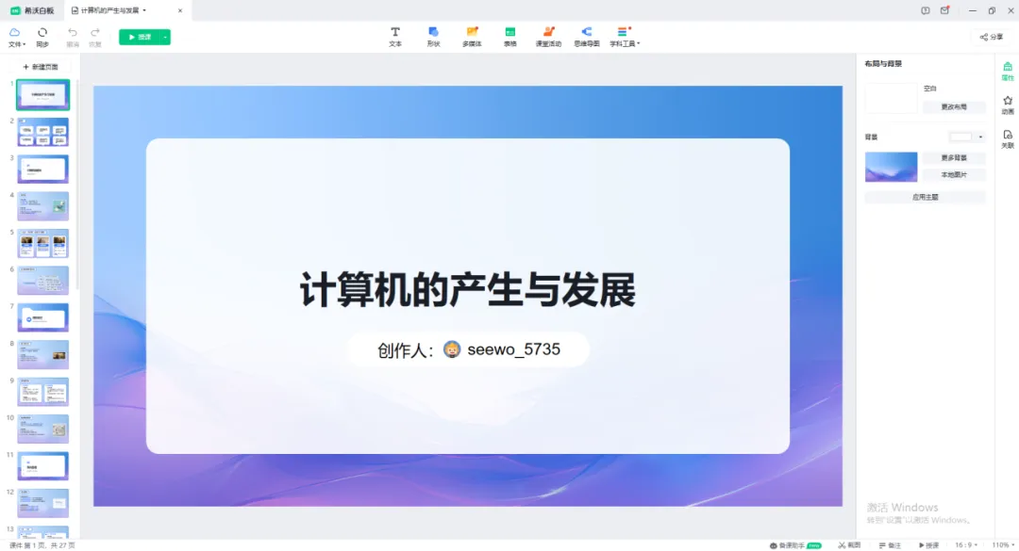Select slide 12 thumbnail
This screenshot has width=1019, height=551.
[42, 503]
